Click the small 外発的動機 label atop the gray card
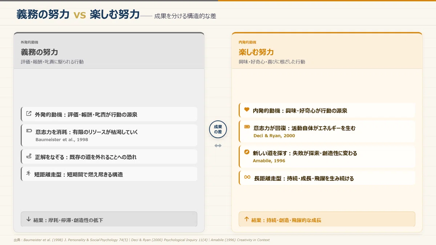The height and width of the screenshot is (245, 436). pos(29,42)
